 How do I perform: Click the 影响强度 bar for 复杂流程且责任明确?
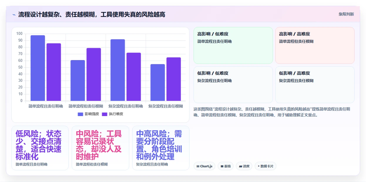click(118, 70)
